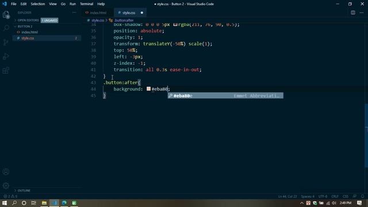Image resolution: width=368 pixels, height=207 pixels.
Task: Open the Action Center notification icon
Action: (x=359, y=203)
